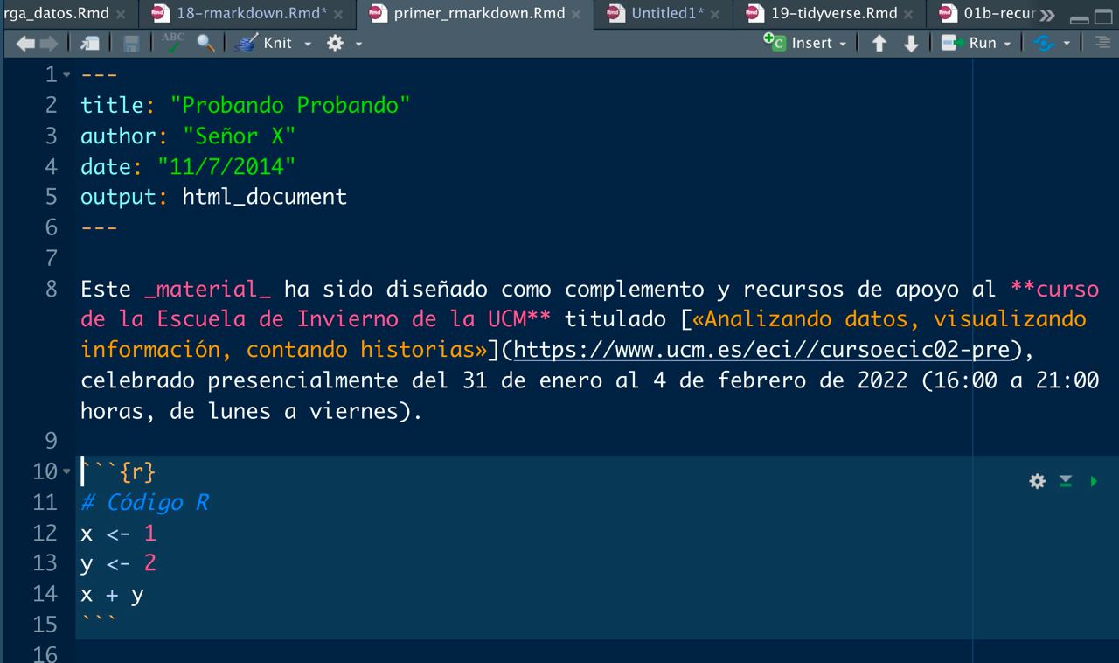Go back to previous source location
The width and height of the screenshot is (1119, 663).
pos(26,43)
